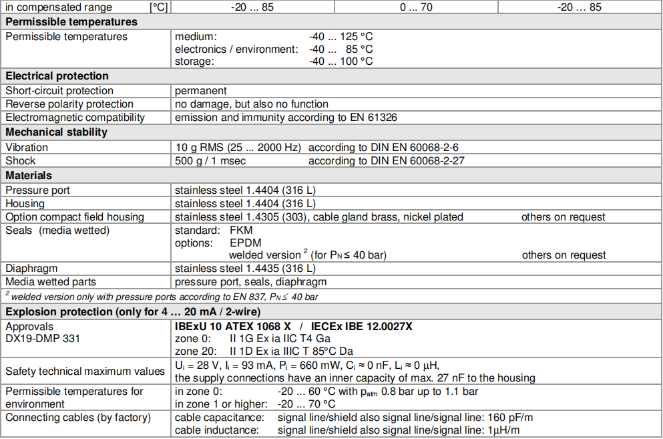Click the "0 ... 70" compensated range cell

[x=415, y=7]
